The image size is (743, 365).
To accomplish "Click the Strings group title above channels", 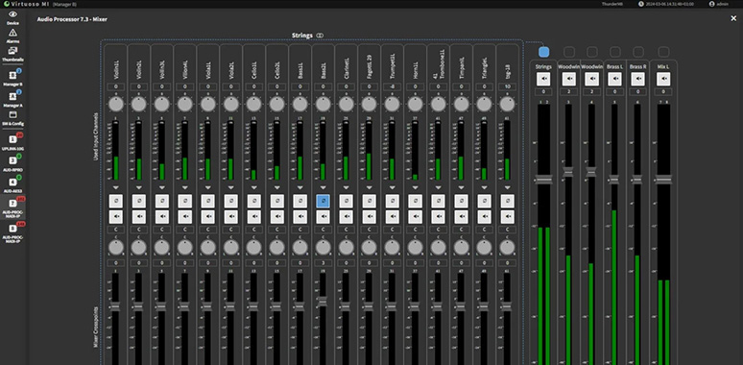I will [x=302, y=36].
